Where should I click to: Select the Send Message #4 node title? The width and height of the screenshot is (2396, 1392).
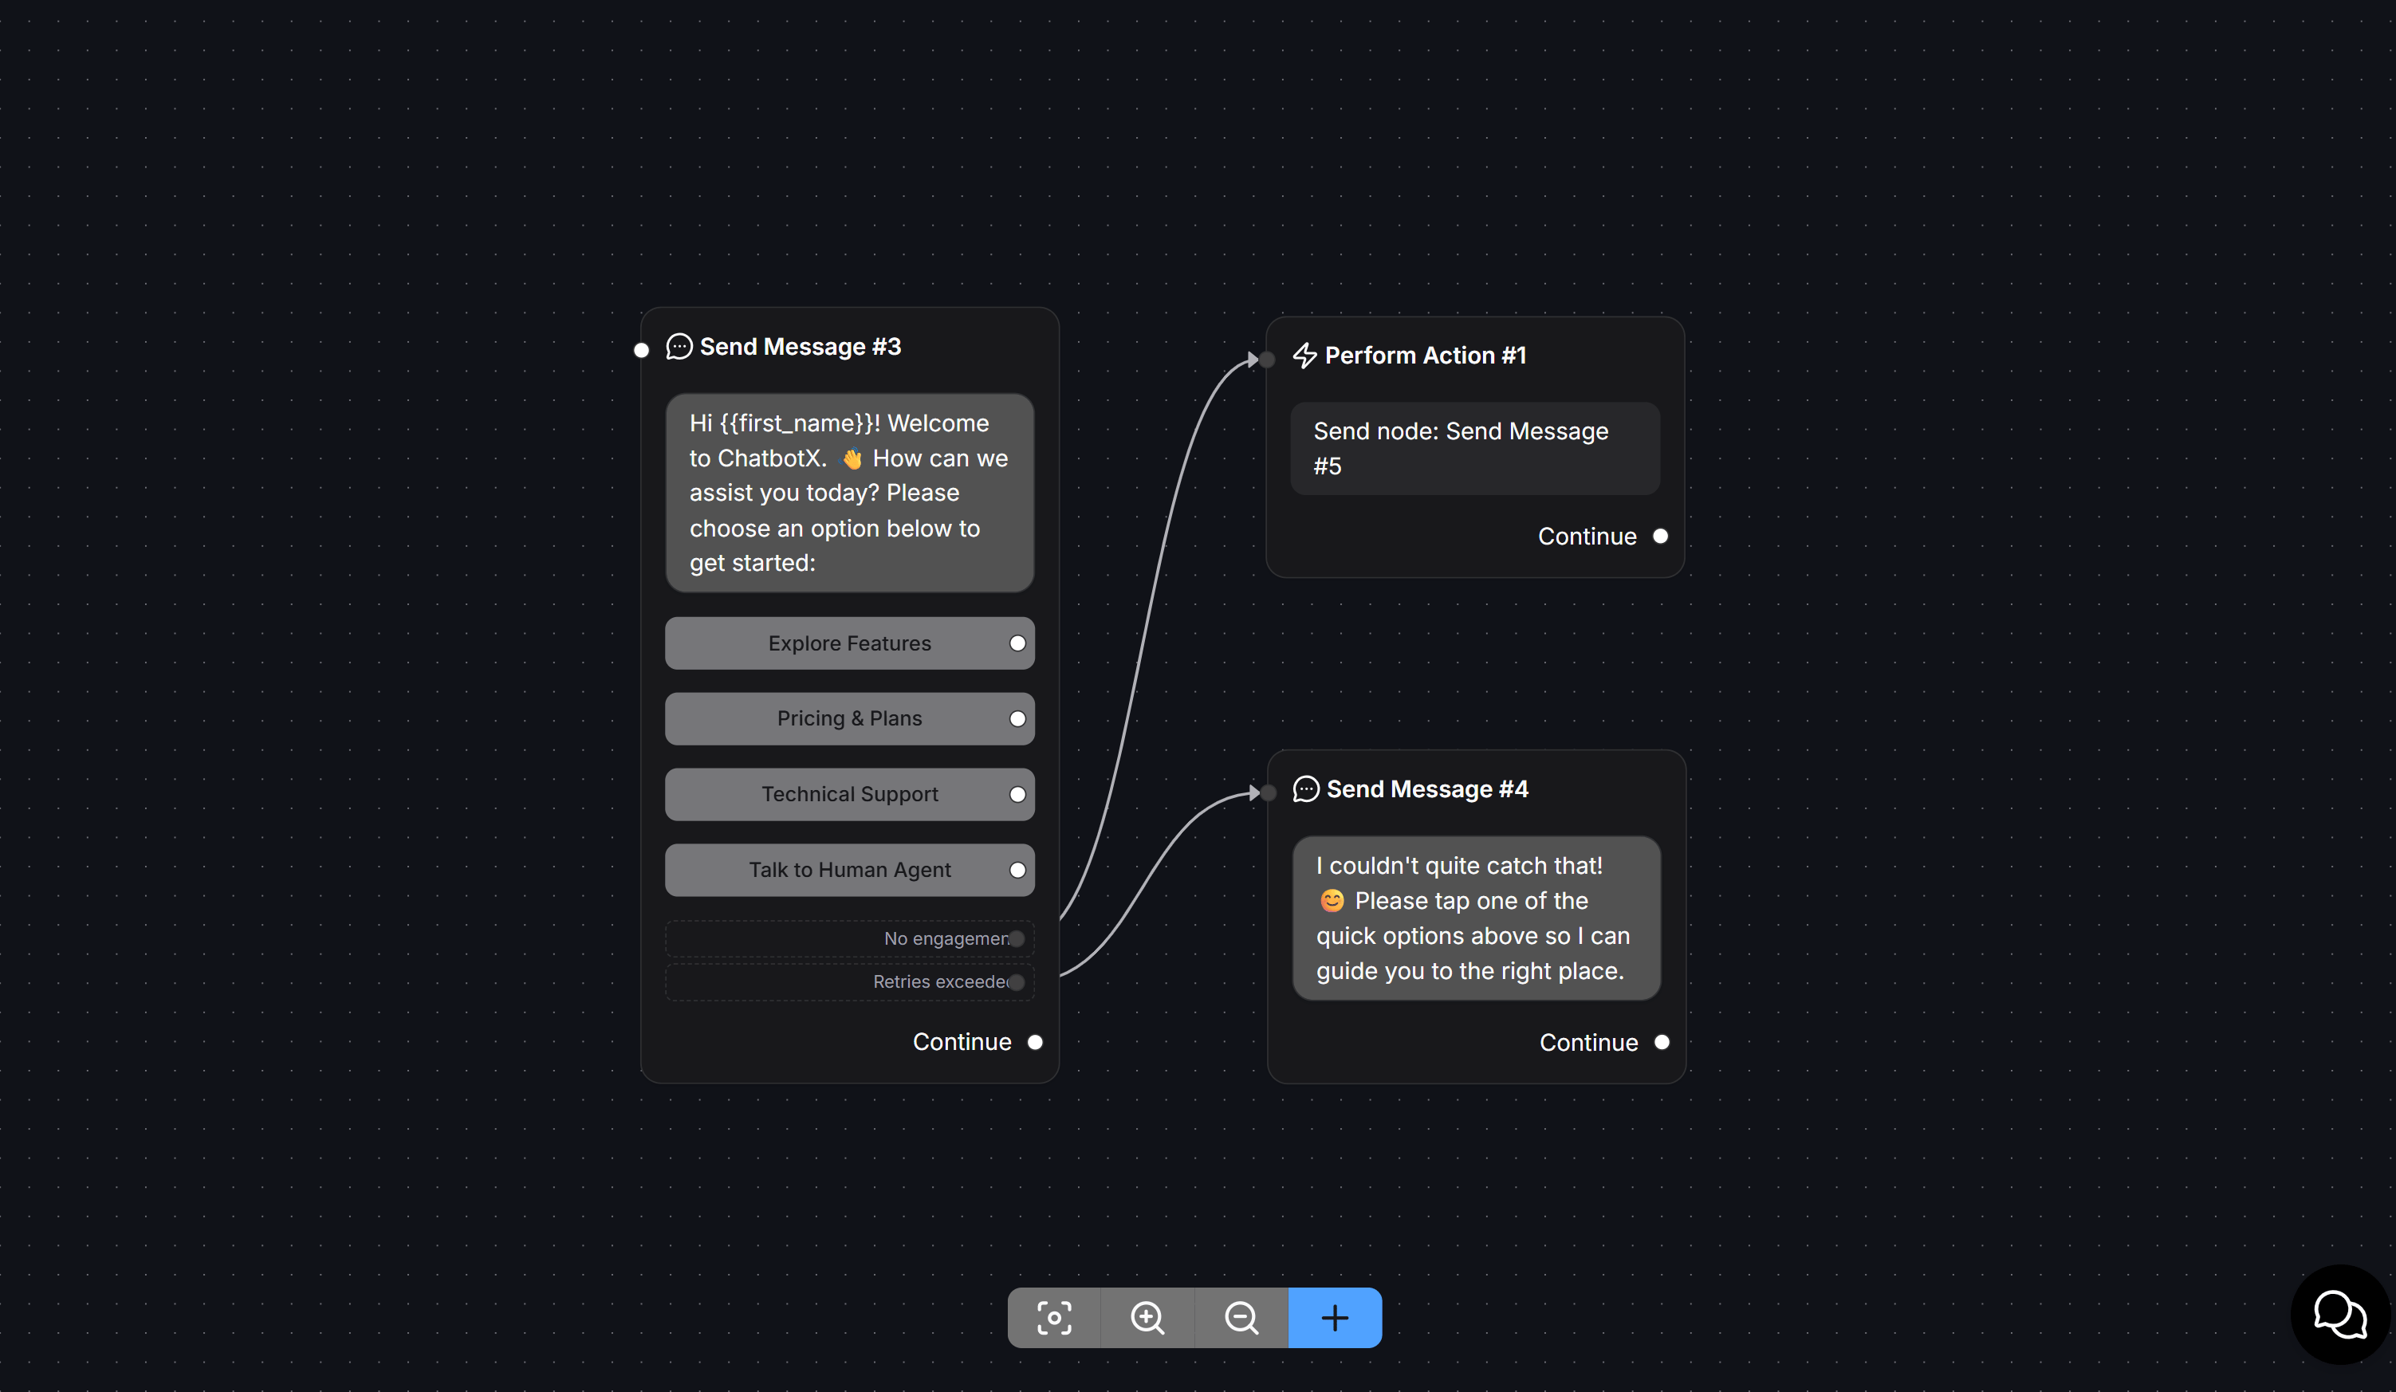[x=1427, y=789]
